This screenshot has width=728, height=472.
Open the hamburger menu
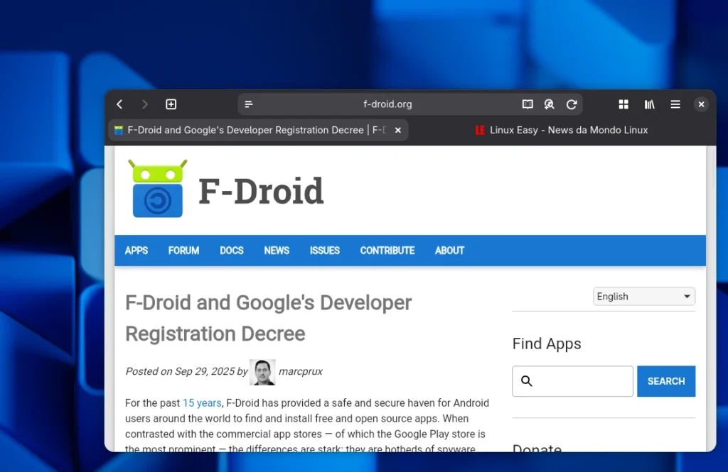pos(675,104)
